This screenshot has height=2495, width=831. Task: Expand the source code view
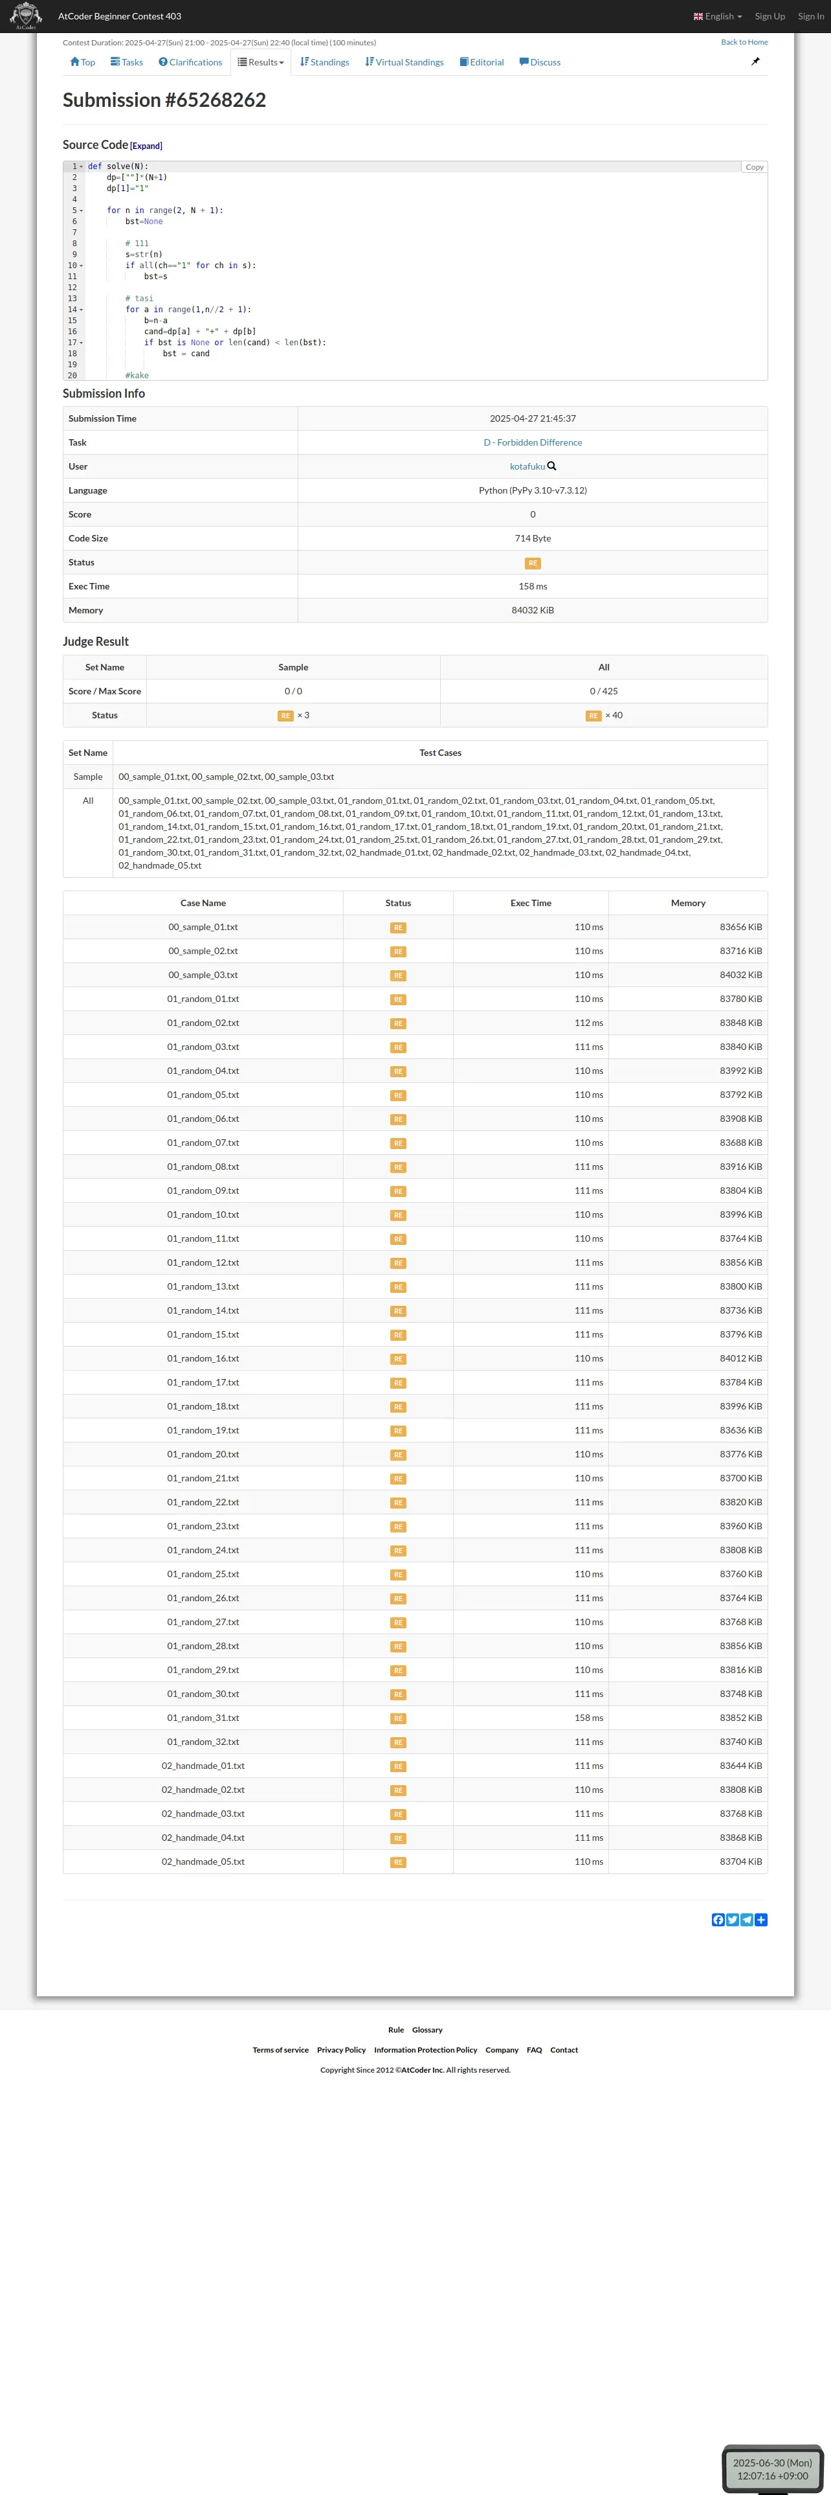[146, 146]
